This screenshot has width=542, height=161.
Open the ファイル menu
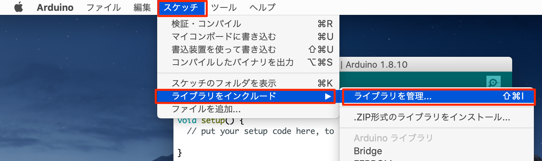(104, 7)
